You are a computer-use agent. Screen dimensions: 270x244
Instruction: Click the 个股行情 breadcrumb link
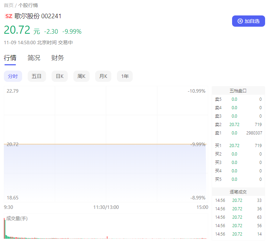tap(28, 5)
